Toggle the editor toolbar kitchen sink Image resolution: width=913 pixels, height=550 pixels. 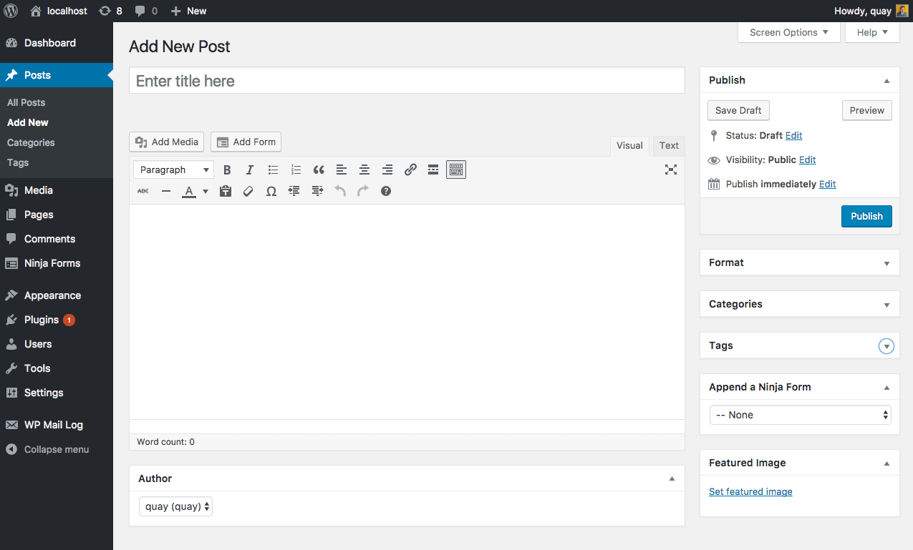pos(456,170)
